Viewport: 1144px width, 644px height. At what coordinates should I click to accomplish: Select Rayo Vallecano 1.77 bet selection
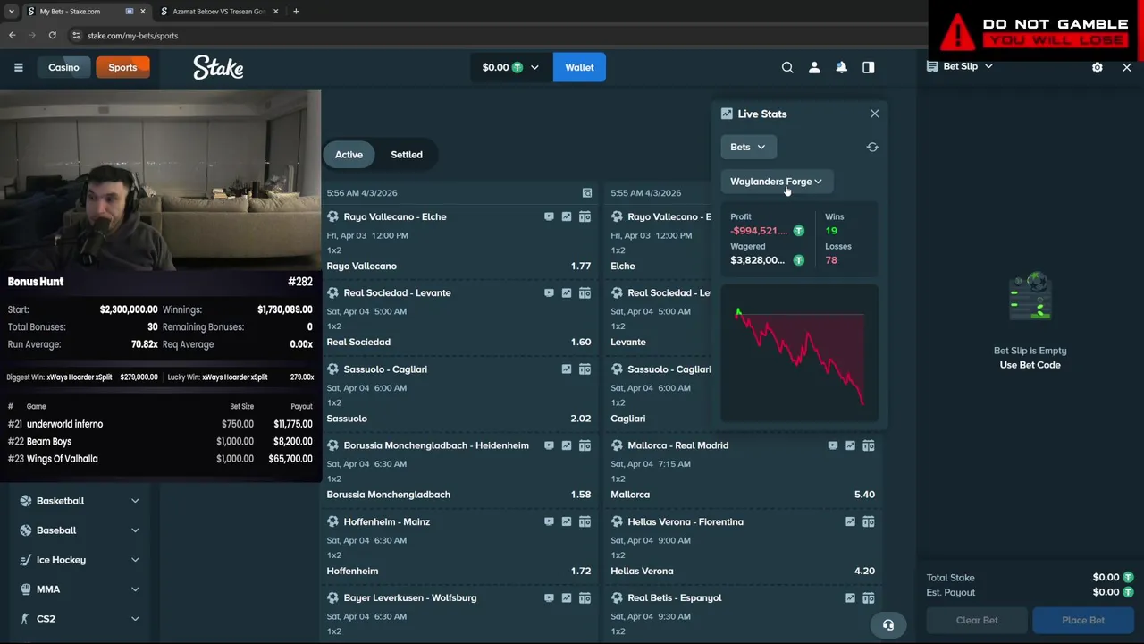pyautogui.click(x=458, y=266)
